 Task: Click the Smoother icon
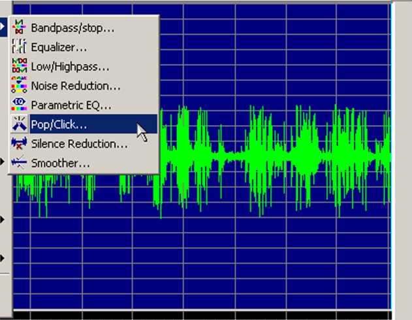click(19, 163)
